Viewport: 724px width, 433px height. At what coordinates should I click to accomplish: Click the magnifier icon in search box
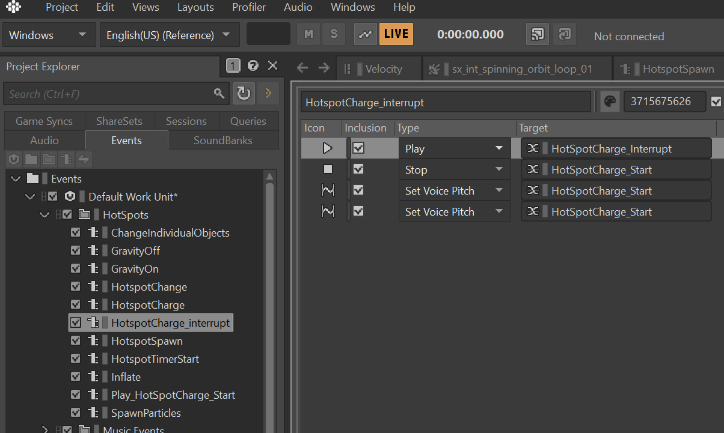(x=219, y=94)
